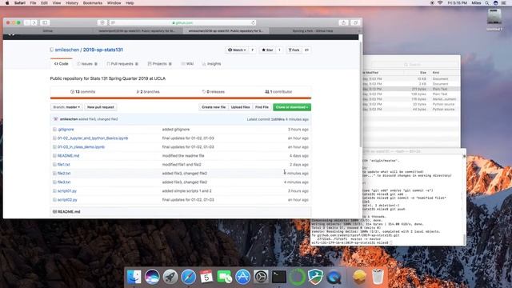Open the 0 releases link

[214, 92]
